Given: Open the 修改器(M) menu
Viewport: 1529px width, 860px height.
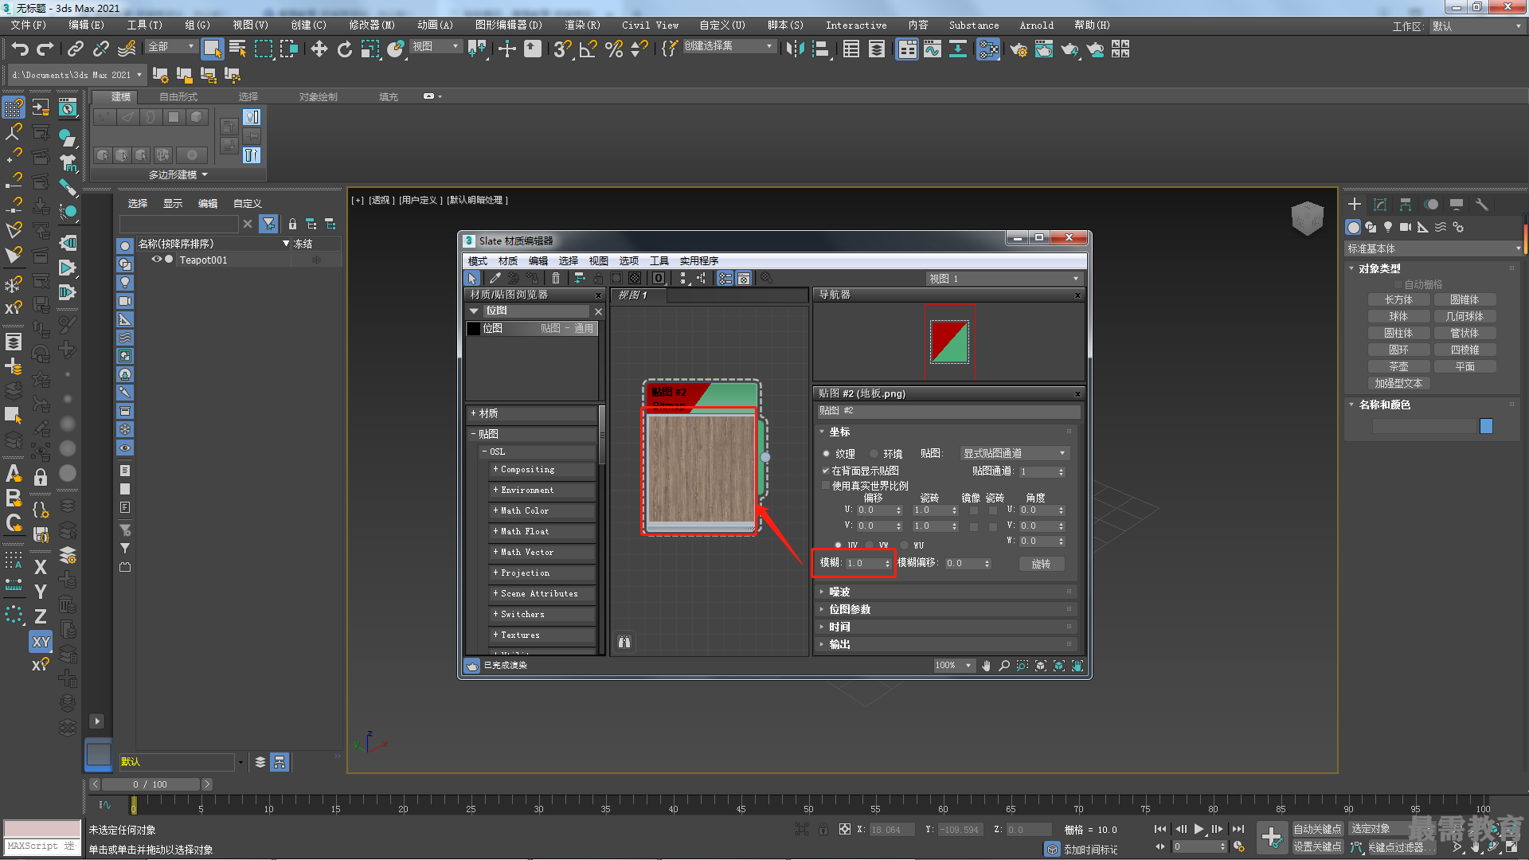Looking at the screenshot, I should point(371,25).
